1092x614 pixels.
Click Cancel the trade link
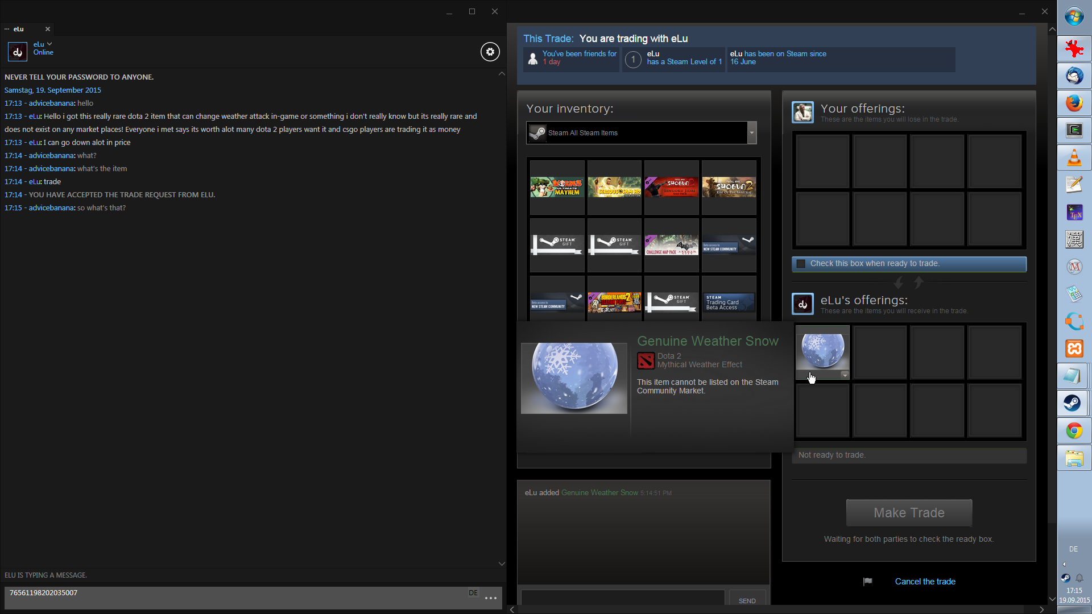925,581
